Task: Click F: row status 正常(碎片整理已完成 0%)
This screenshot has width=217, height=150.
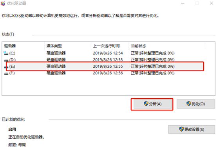Action: click(x=153, y=73)
